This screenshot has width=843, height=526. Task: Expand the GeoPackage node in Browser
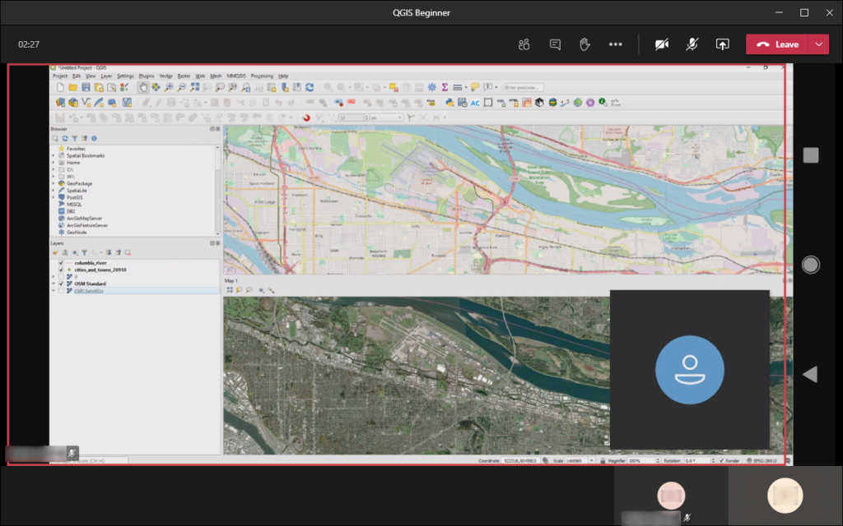tap(54, 183)
